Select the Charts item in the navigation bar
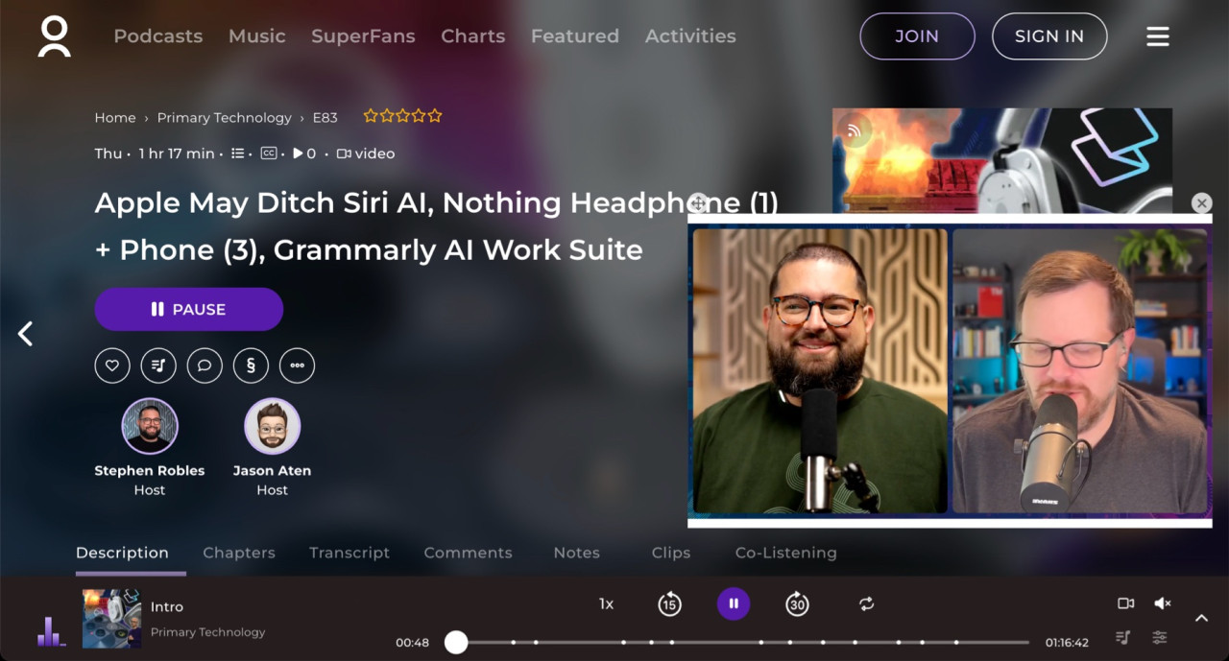 pos(472,35)
